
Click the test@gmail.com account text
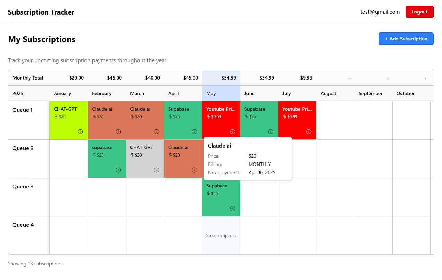pos(380,12)
